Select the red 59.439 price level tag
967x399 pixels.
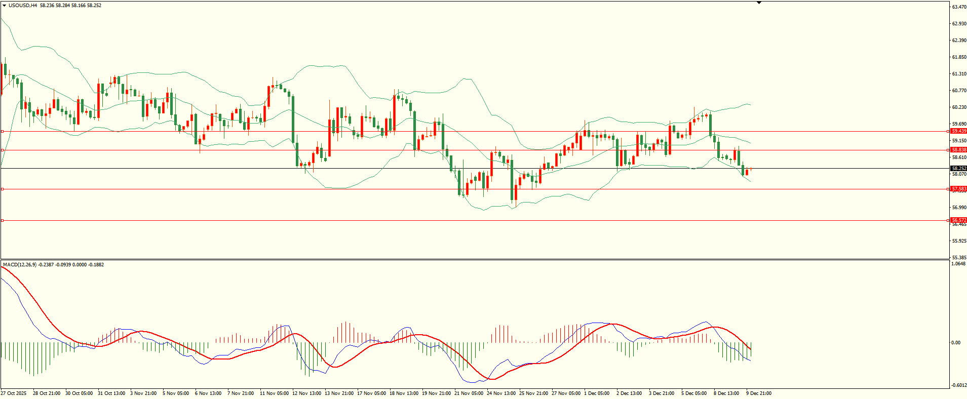click(958, 131)
